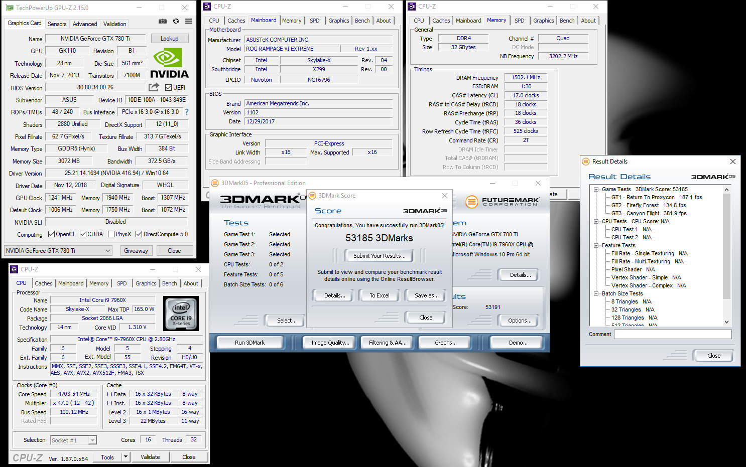Click the Lookup button in GPU-Z
This screenshot has height=467, width=746.
tap(169, 39)
